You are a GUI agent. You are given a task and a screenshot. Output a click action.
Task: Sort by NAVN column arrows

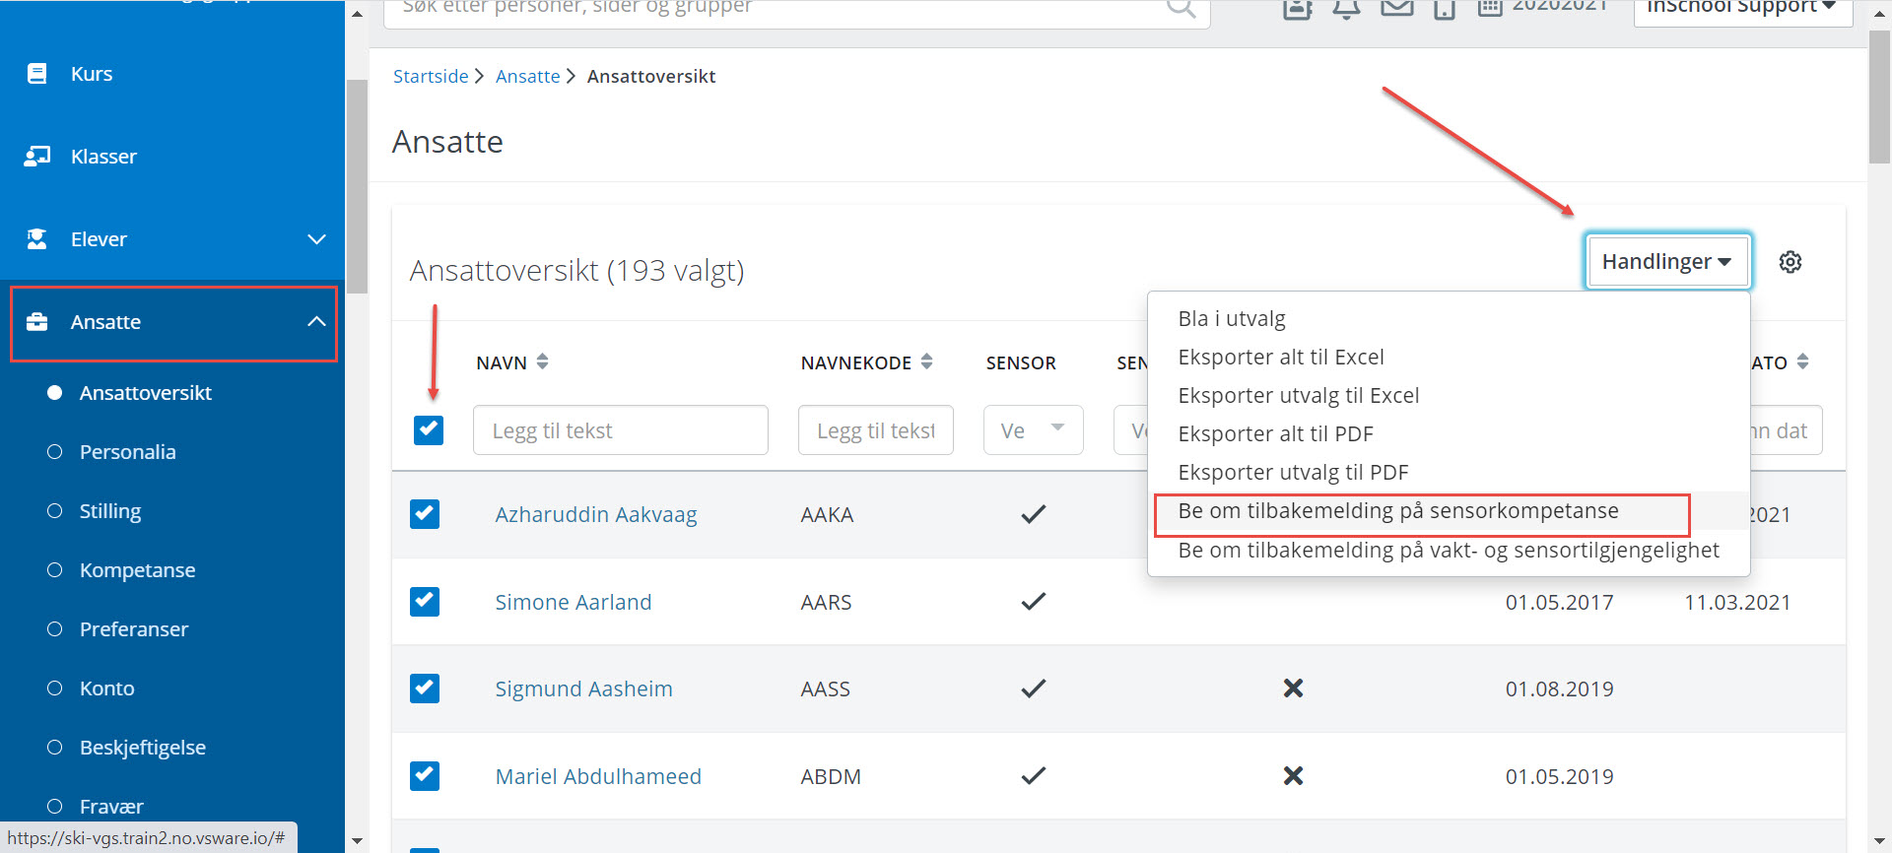542,361
